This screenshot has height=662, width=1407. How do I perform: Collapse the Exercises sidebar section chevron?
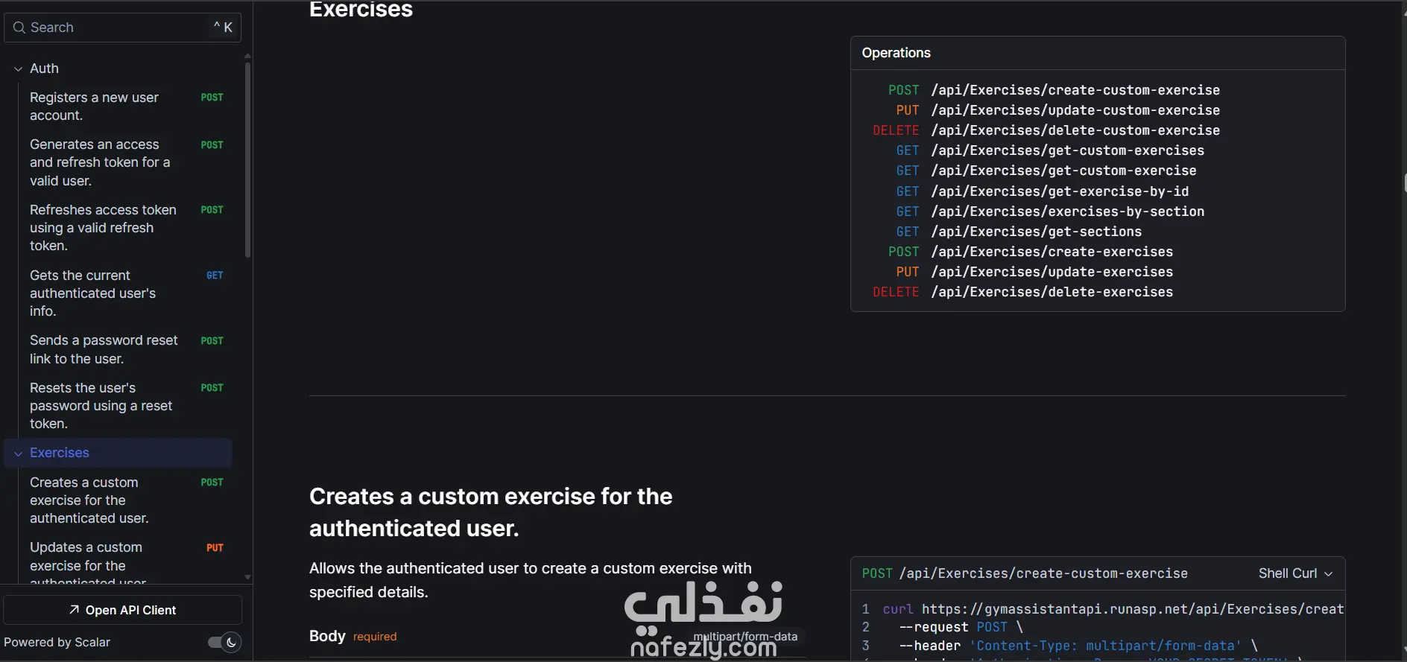coord(18,453)
